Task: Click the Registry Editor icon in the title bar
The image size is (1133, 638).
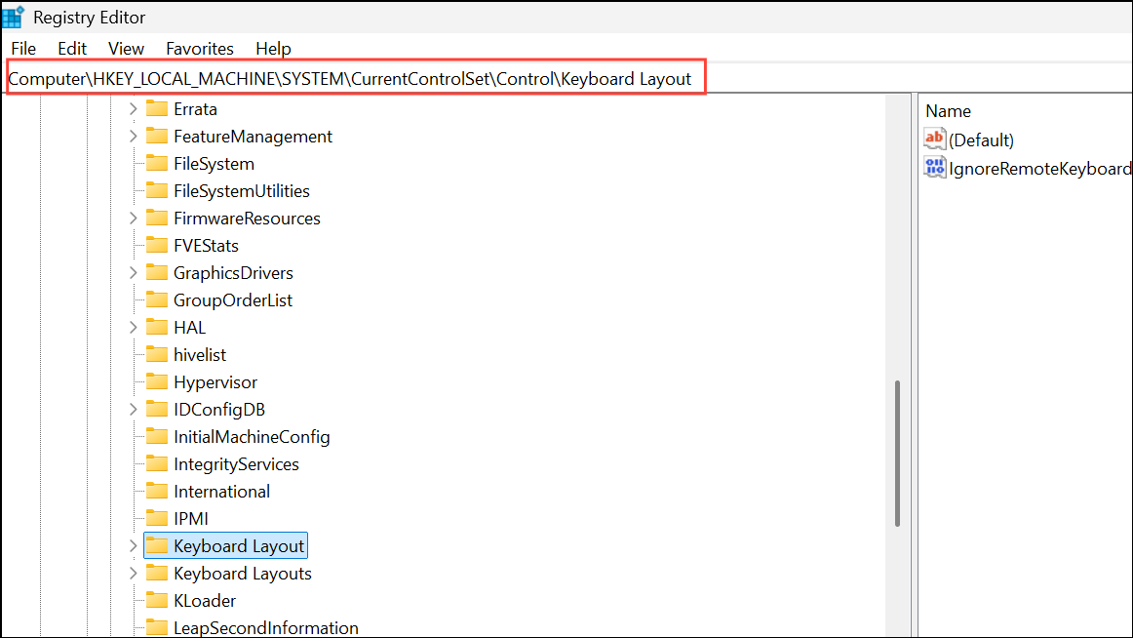Action: click(14, 16)
